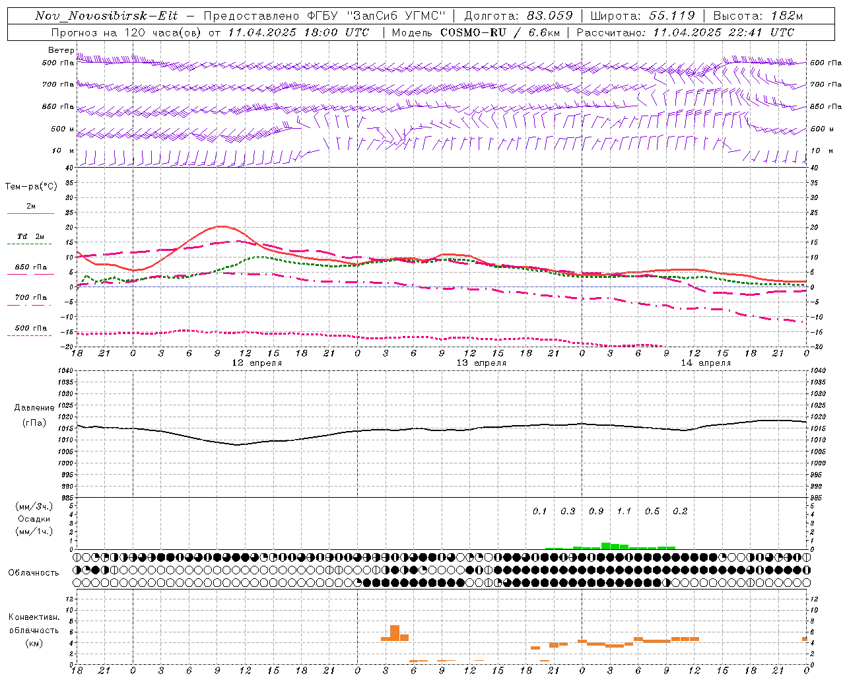Click the 500 гПа temperature legend entry
The width and height of the screenshot is (845, 676).
point(31,328)
